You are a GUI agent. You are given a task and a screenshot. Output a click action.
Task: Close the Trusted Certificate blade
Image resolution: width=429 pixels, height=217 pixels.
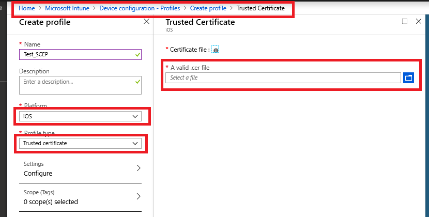coord(419,21)
